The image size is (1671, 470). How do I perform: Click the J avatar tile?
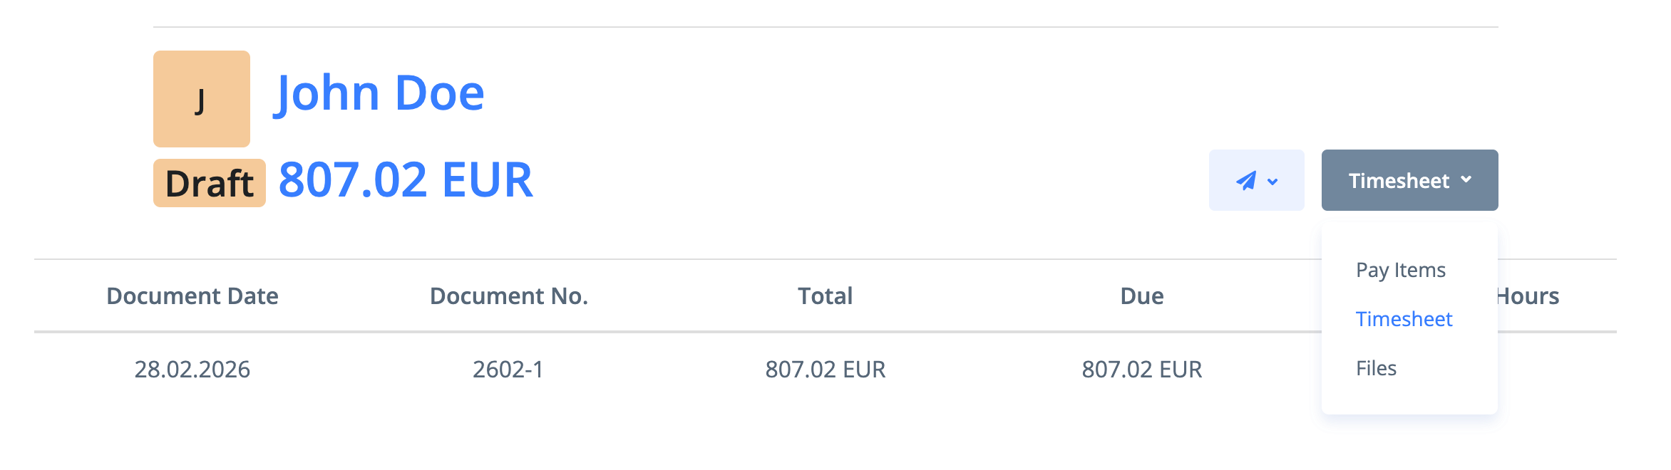[x=201, y=99]
